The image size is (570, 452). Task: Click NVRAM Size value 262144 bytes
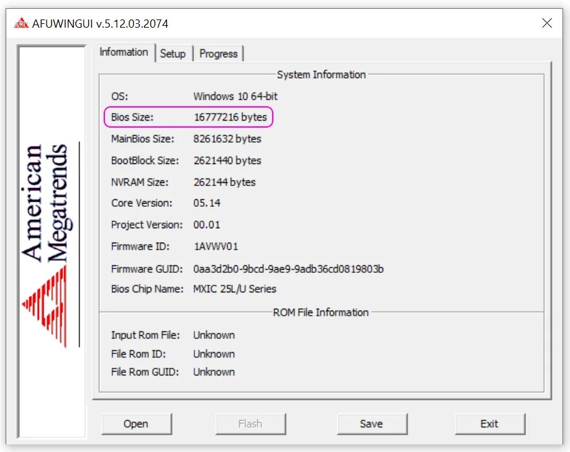tap(224, 182)
